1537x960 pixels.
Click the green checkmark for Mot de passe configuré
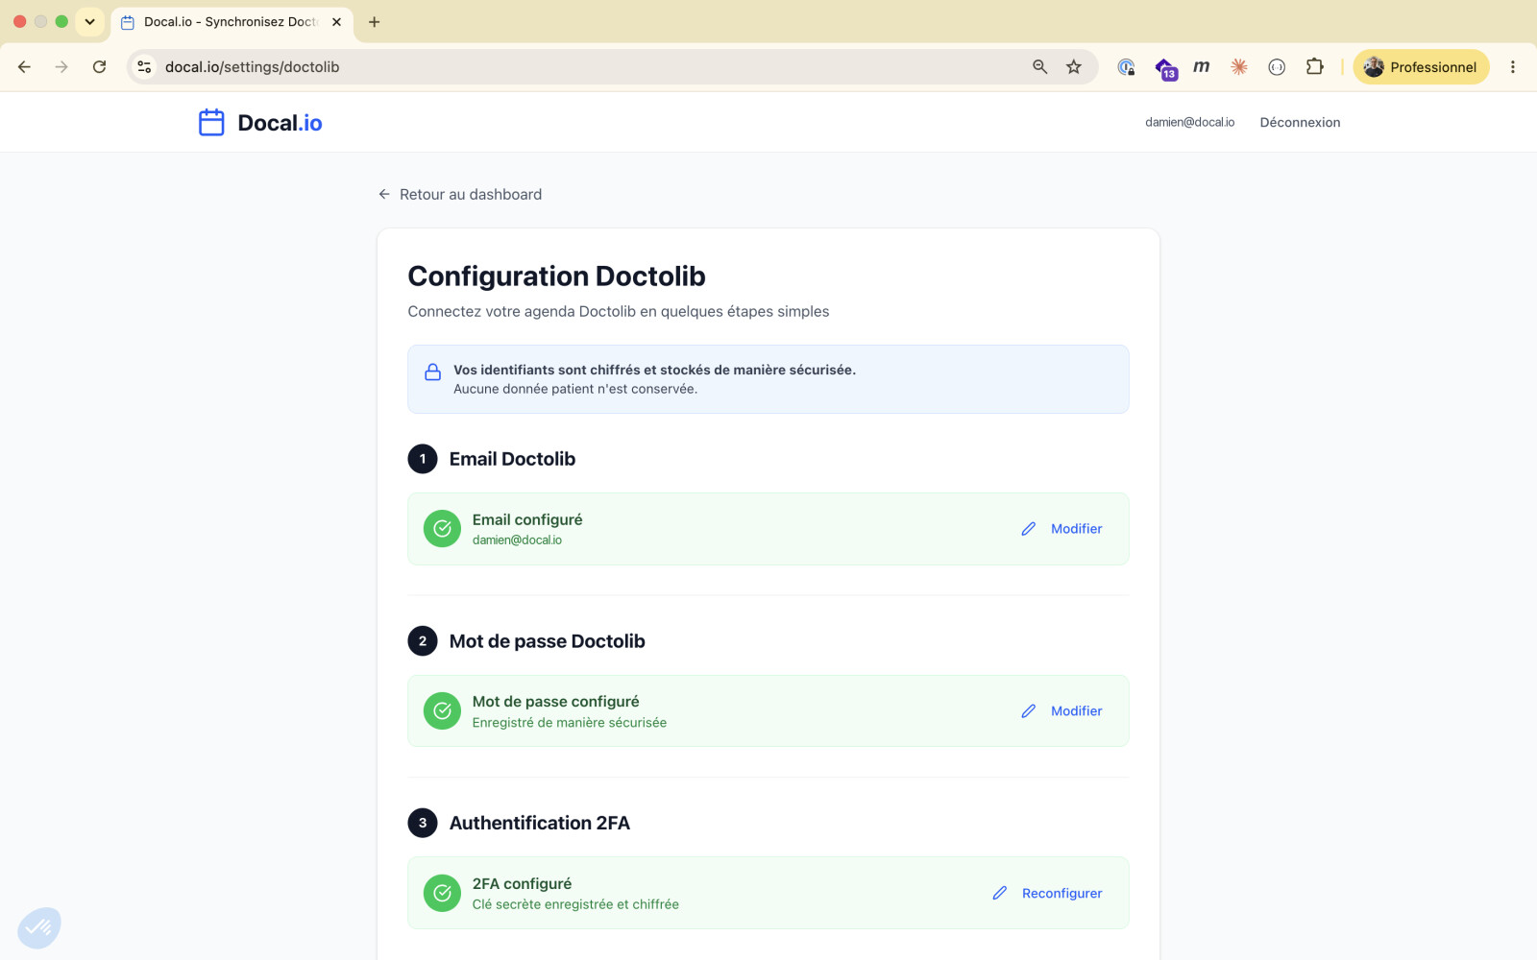tap(442, 711)
